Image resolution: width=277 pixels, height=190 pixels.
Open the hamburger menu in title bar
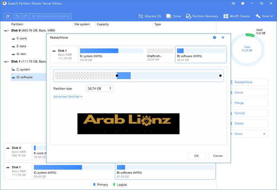[233, 3]
